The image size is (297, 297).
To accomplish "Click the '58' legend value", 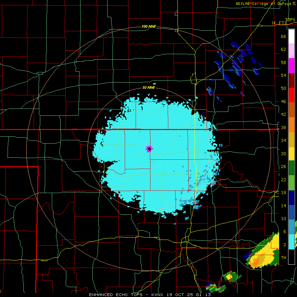I will click(x=283, y=62).
